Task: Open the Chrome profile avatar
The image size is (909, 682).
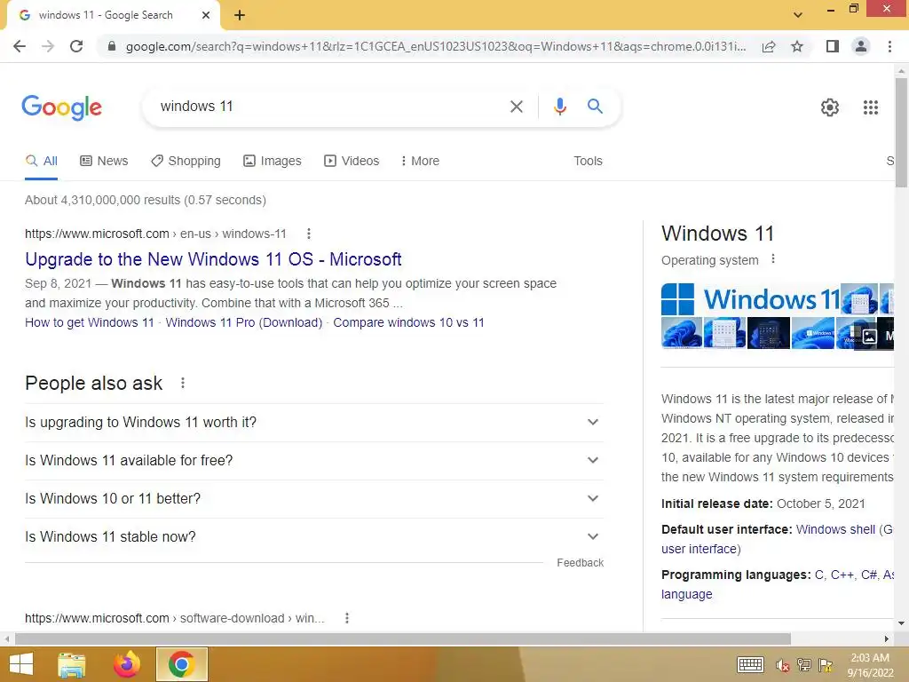Action: click(x=861, y=46)
